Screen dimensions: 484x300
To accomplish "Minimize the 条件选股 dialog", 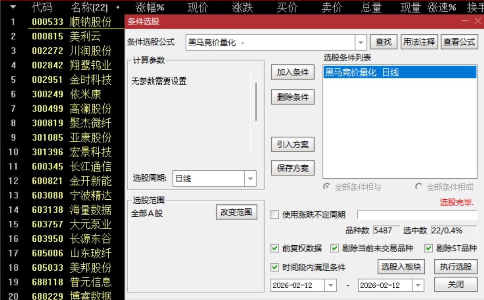I will tap(465, 21).
